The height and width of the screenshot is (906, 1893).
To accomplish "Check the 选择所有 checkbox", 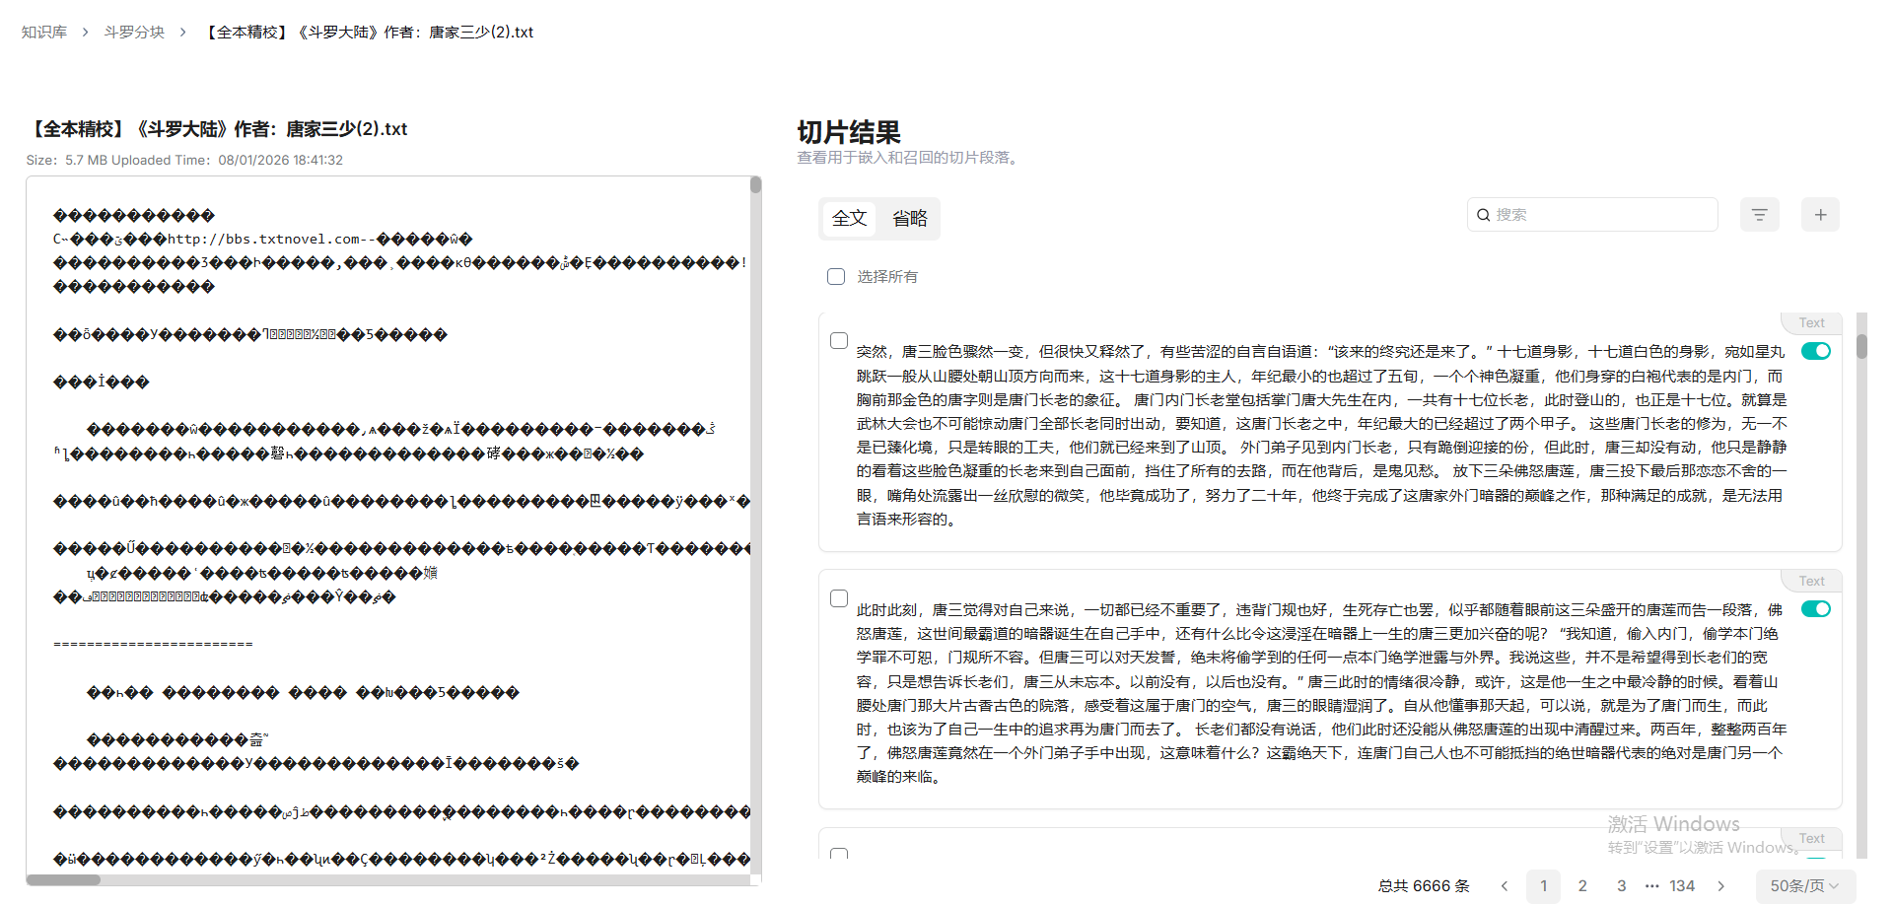I will 836,277.
